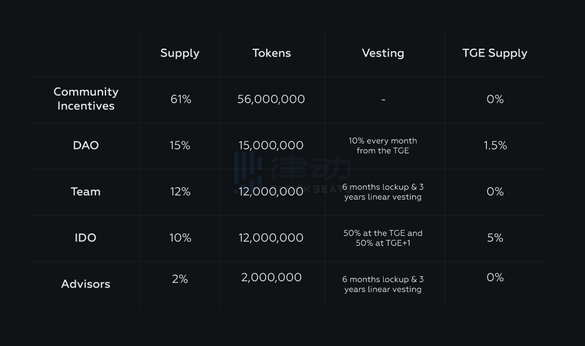Select the TGE Supply column header
This screenshot has height=346, width=585.
pyautogui.click(x=494, y=53)
